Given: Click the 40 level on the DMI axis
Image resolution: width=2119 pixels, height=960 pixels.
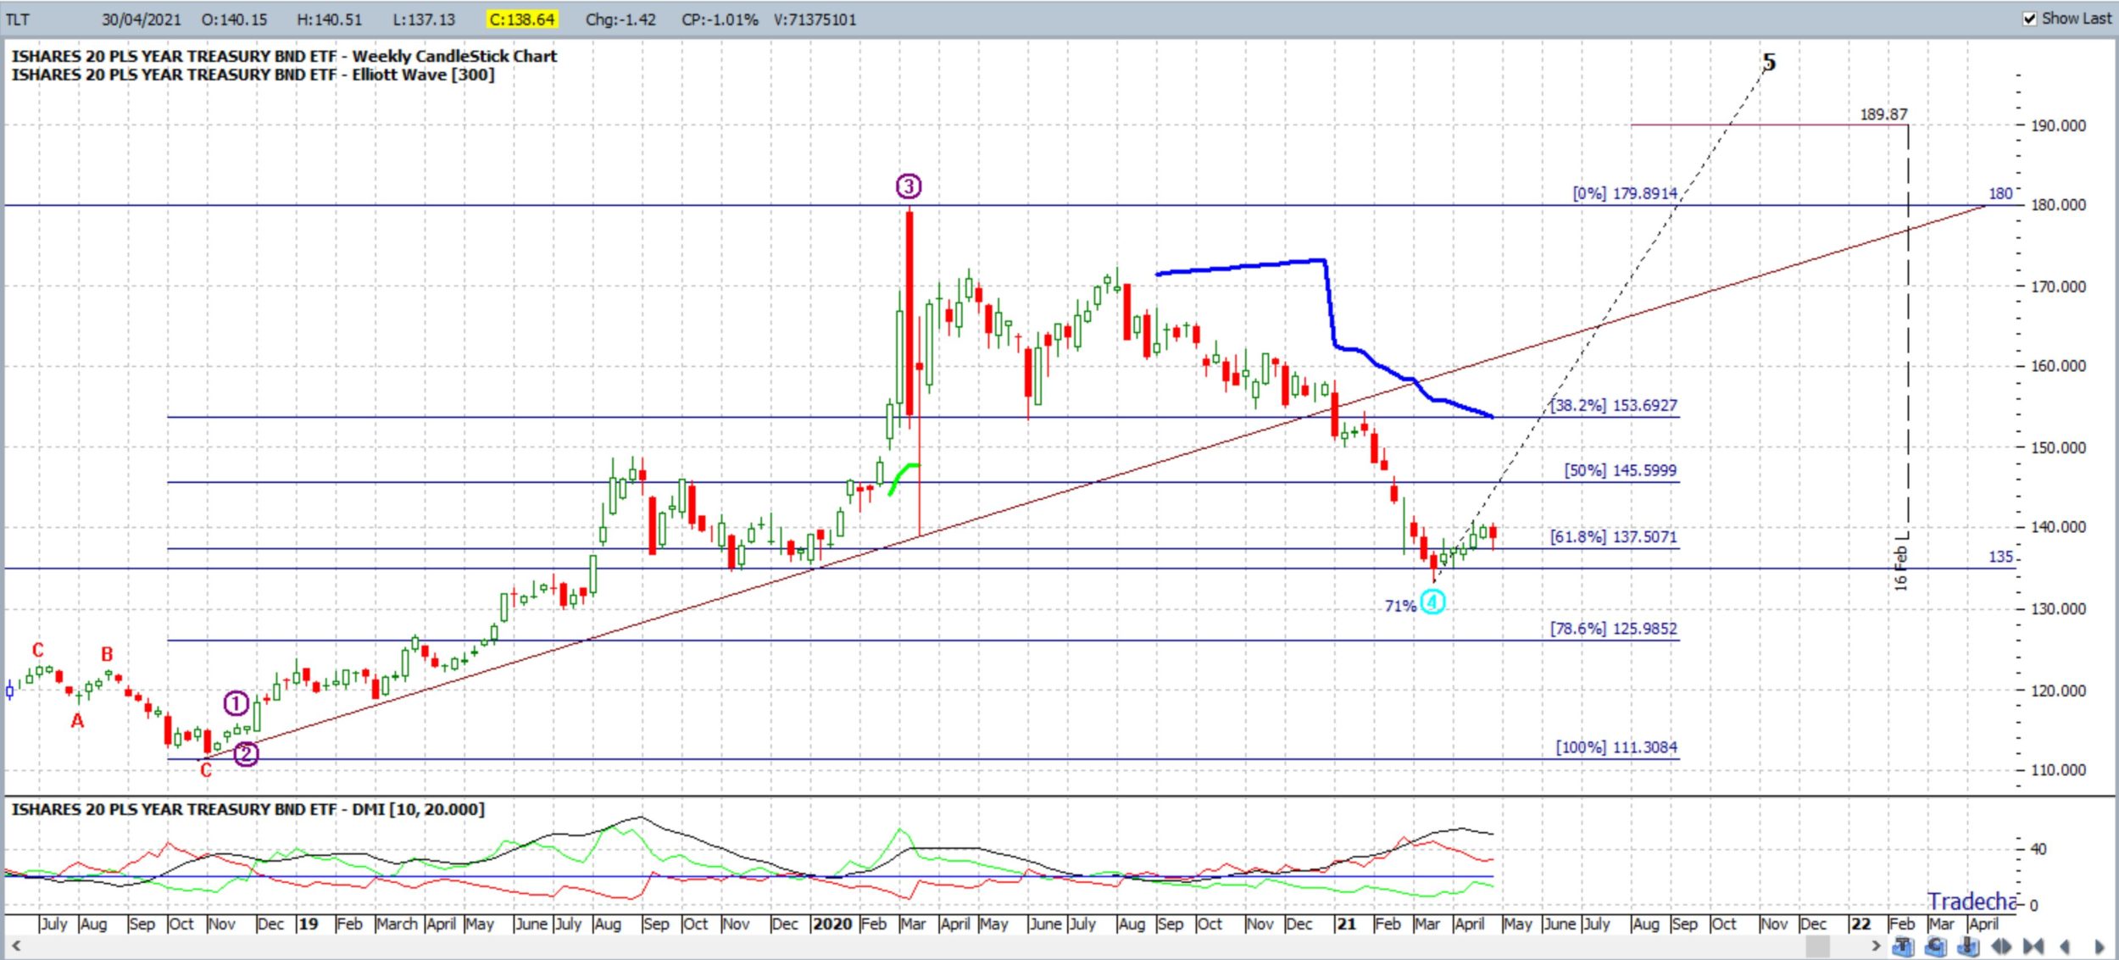Looking at the screenshot, I should point(2038,849).
